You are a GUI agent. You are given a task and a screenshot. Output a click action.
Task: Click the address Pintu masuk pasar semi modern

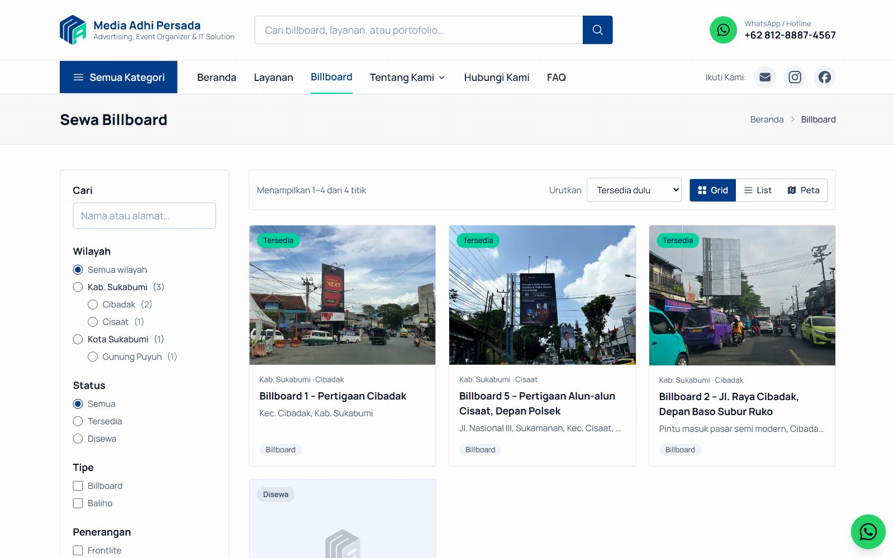741,429
